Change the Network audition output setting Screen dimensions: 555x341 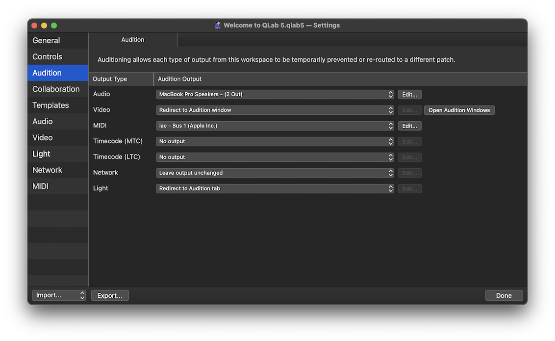tap(275, 173)
